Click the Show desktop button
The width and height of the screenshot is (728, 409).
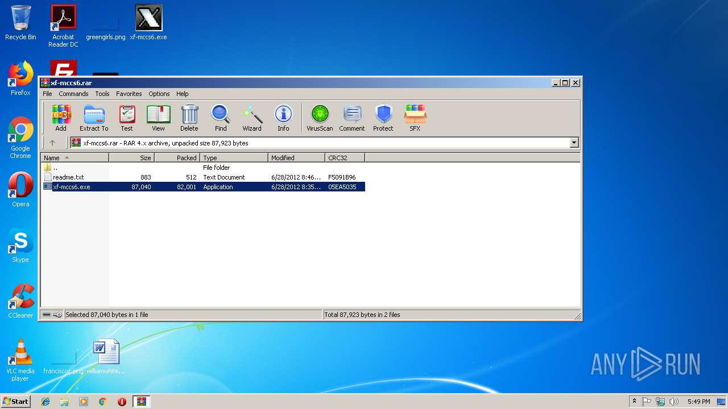click(x=722, y=402)
